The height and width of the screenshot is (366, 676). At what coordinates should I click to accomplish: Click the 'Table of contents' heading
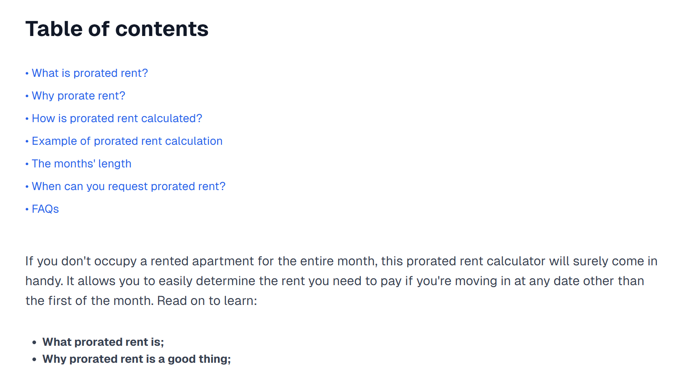coord(117,29)
